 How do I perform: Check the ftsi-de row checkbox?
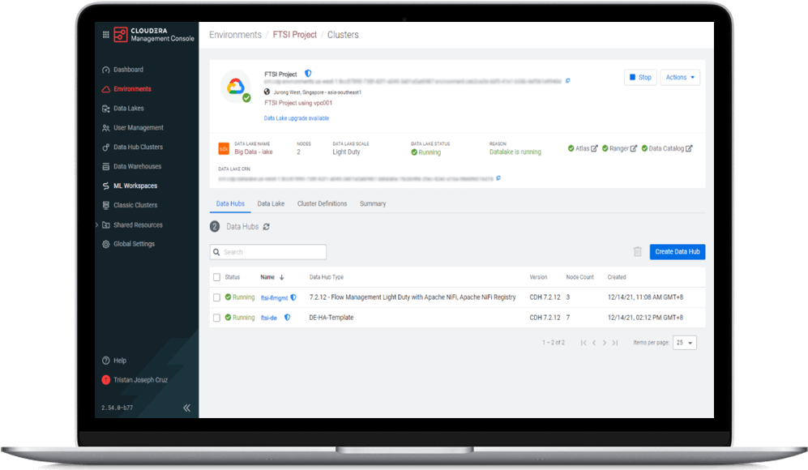coord(217,318)
